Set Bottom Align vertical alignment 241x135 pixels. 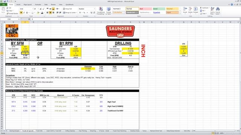click(53, 9)
